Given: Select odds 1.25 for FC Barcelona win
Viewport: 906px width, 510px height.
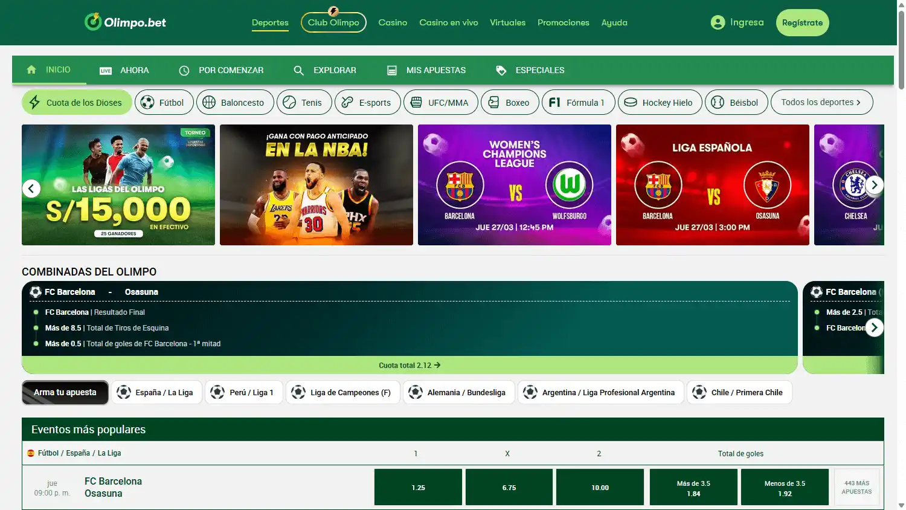Looking at the screenshot, I should (418, 487).
